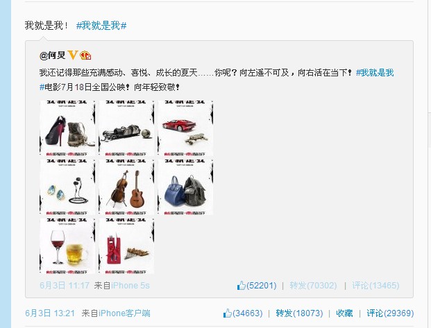View the thumbnail with the soccer ball
431x328 pixels.
[126, 128]
